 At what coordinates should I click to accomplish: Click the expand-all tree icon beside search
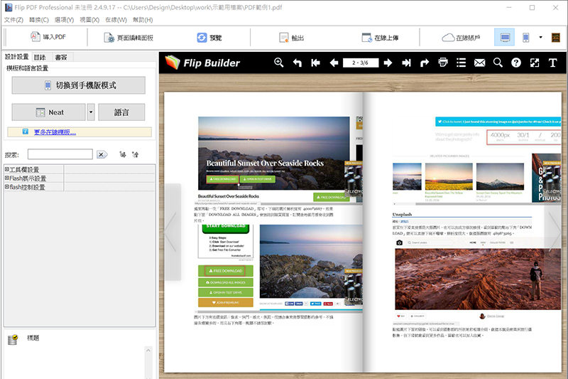123,154
